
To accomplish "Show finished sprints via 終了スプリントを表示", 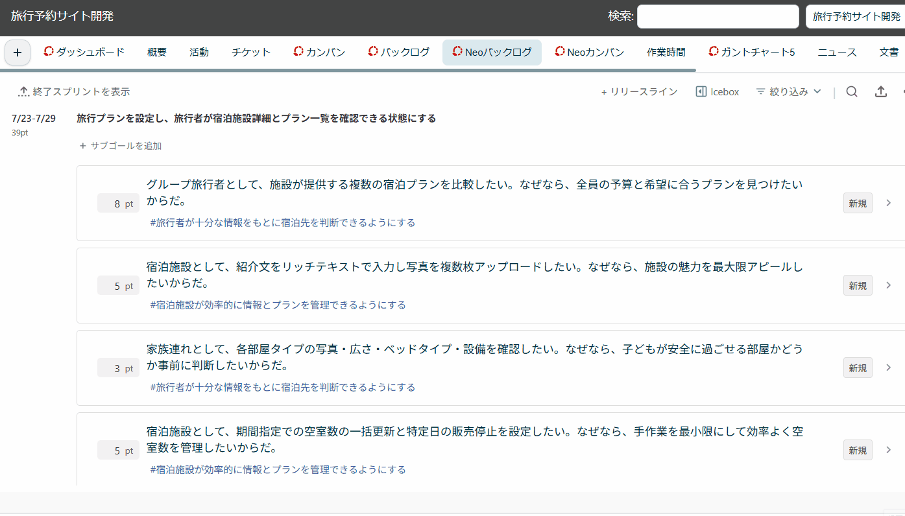I will tap(74, 92).
